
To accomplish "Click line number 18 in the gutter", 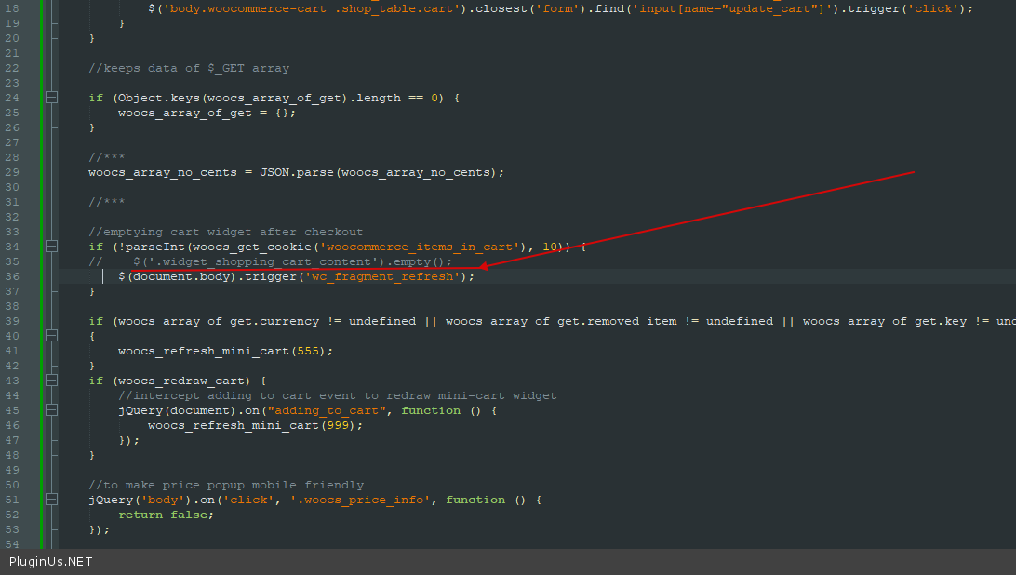I will 12,8.
